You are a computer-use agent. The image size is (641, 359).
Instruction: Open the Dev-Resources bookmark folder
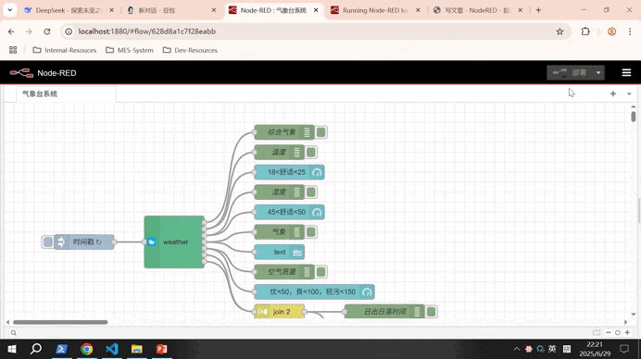click(x=190, y=50)
